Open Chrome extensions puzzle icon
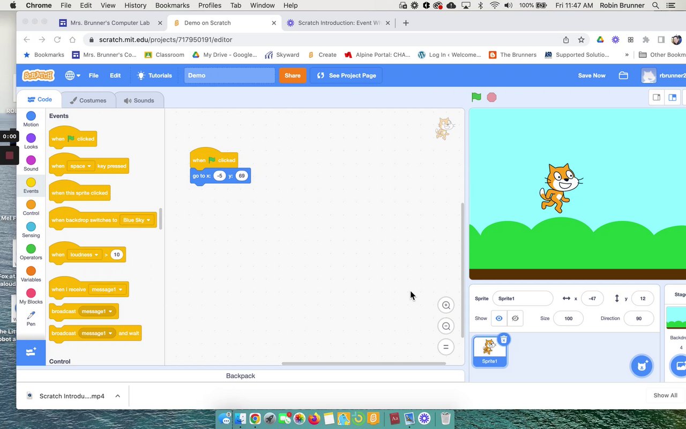 point(646,40)
